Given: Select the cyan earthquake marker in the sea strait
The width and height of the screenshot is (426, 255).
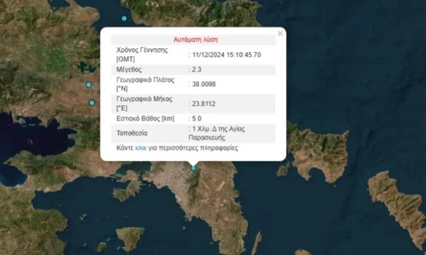Looking at the screenshot, I should (124, 18).
